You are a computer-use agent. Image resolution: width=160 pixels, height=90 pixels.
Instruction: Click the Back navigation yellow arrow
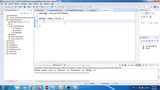tap(80, 7)
